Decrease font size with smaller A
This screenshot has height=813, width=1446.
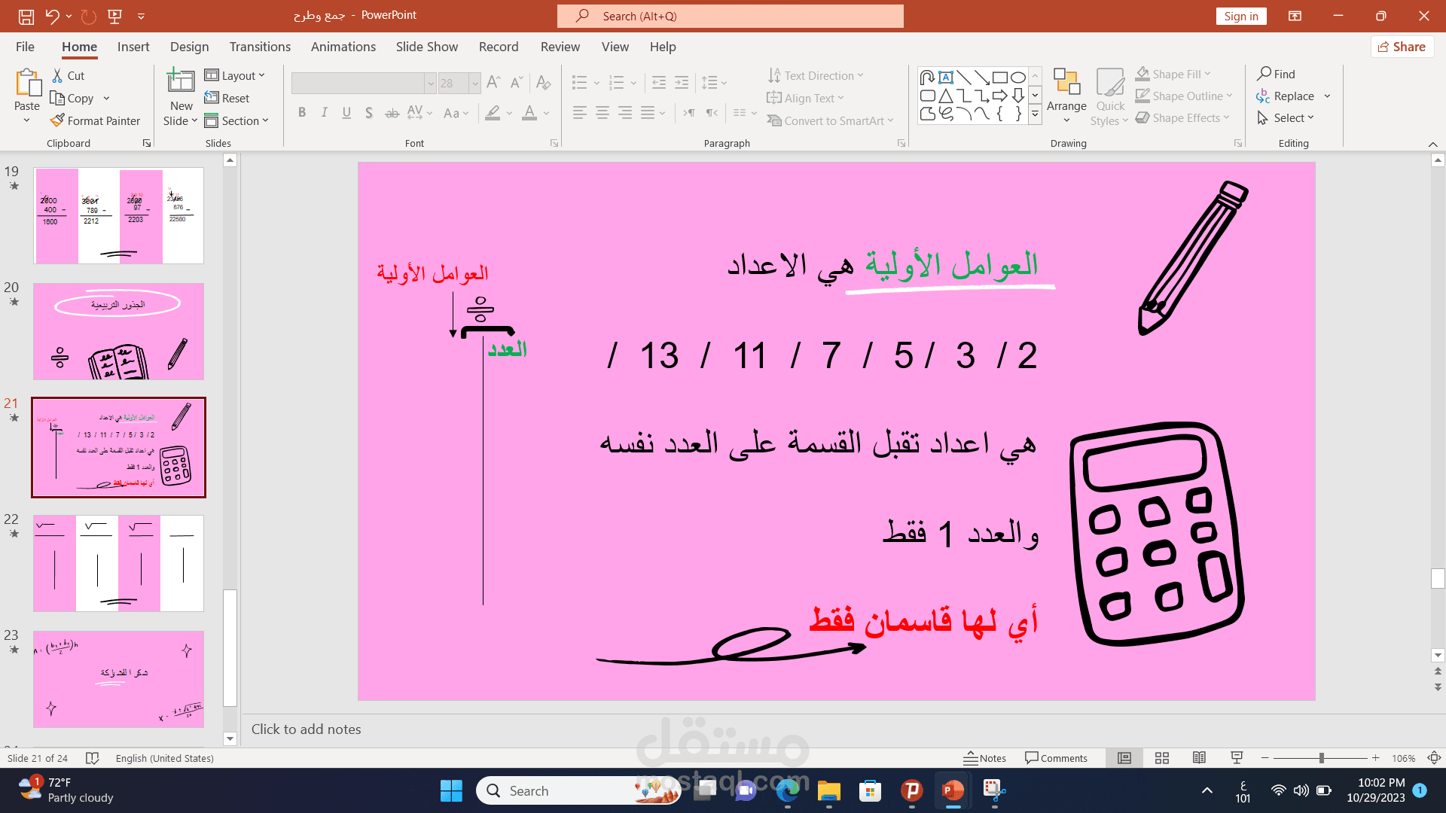click(x=516, y=82)
